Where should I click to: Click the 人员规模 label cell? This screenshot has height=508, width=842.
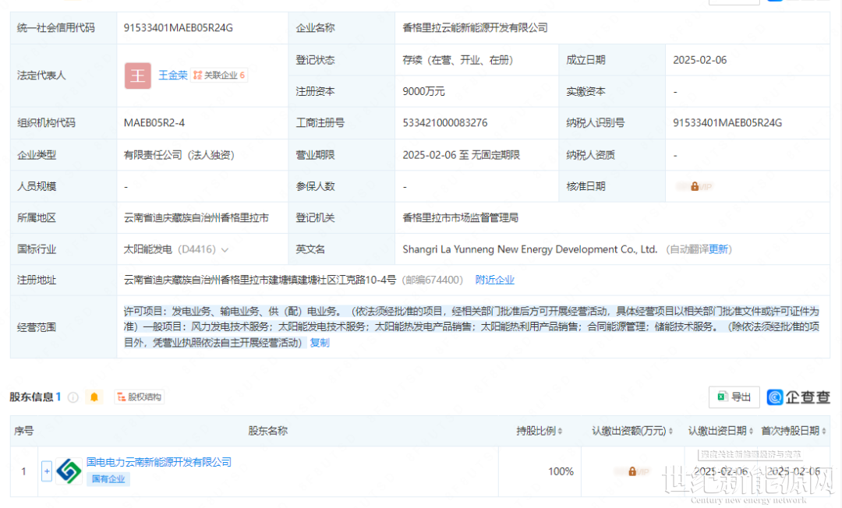(x=63, y=186)
